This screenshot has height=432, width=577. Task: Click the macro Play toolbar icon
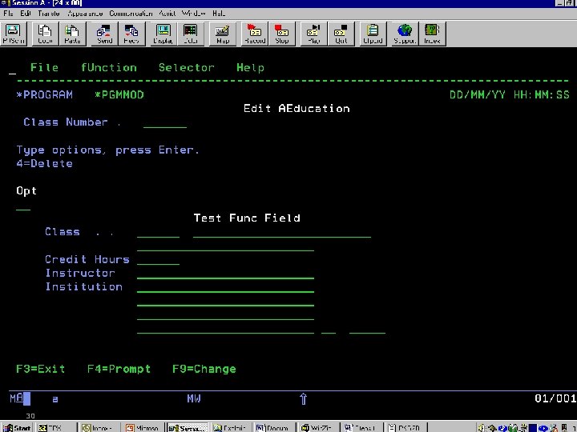(313, 34)
